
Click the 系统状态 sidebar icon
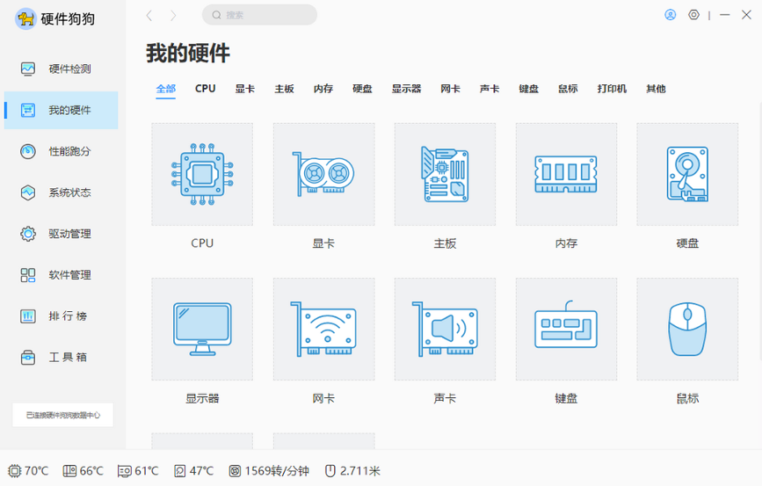28,192
